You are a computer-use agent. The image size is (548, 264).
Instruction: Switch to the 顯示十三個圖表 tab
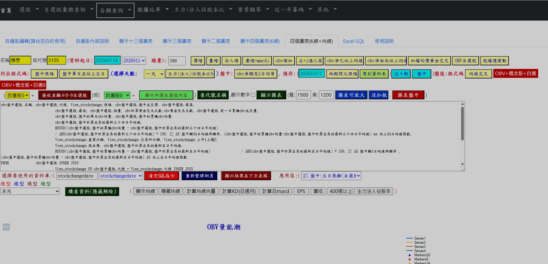click(136, 41)
